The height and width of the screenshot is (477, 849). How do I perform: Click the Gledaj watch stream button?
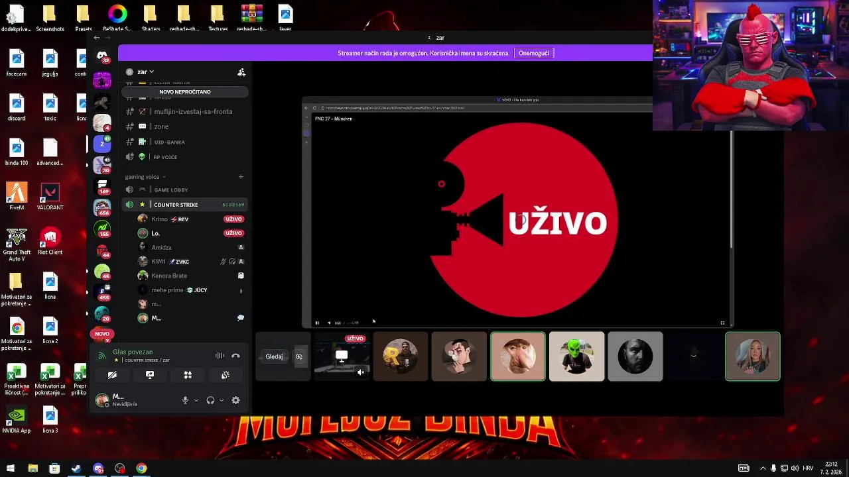[274, 356]
